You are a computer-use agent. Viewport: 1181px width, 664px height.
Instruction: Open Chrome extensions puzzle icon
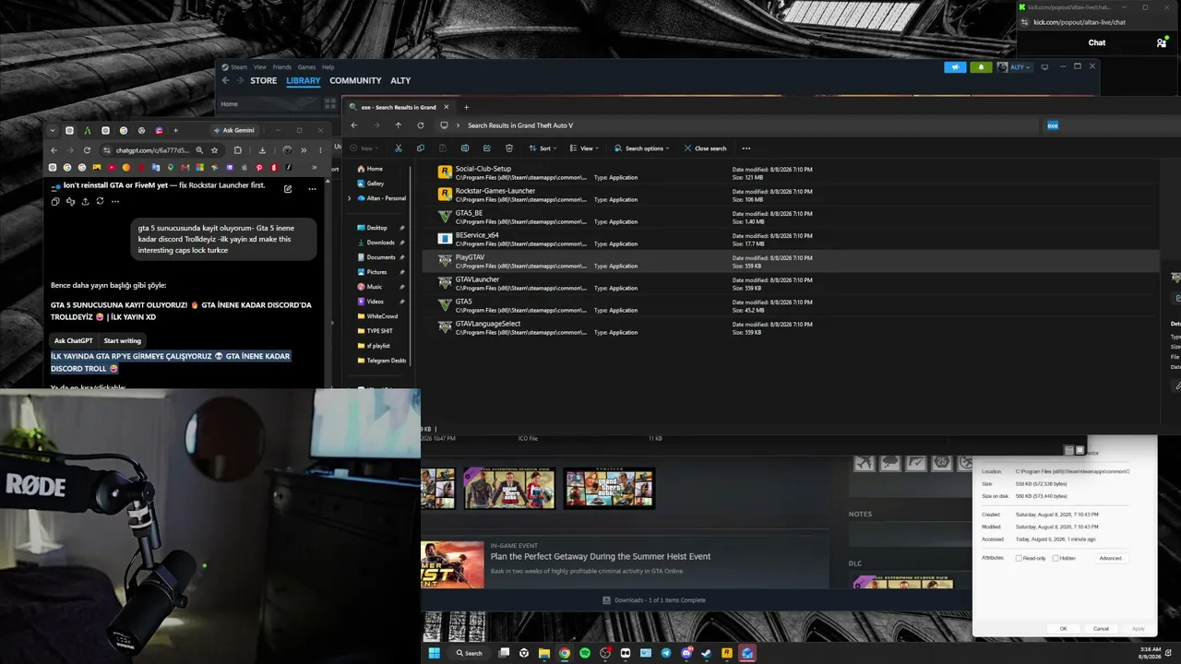pos(238,150)
